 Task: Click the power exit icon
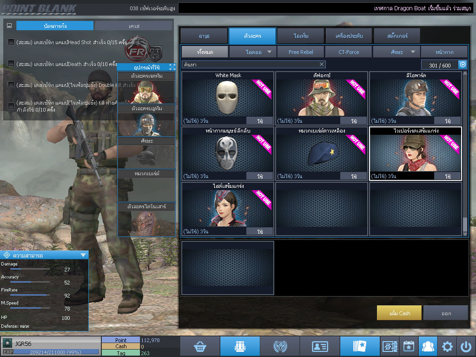(x=466, y=346)
